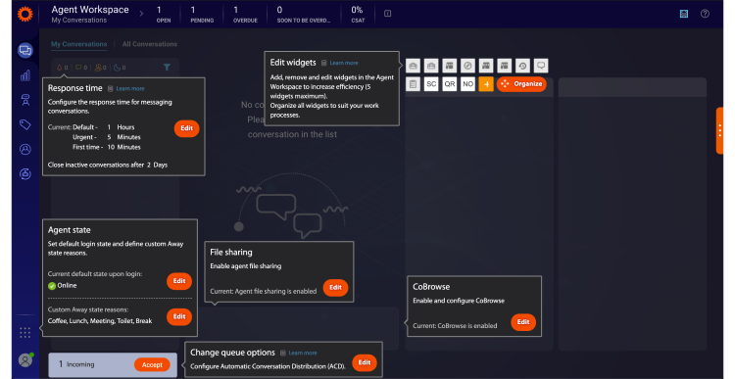Image resolution: width=735 pixels, height=379 pixels.
Task: Open the apps grid icon in the sidebar
Action: [x=25, y=333]
